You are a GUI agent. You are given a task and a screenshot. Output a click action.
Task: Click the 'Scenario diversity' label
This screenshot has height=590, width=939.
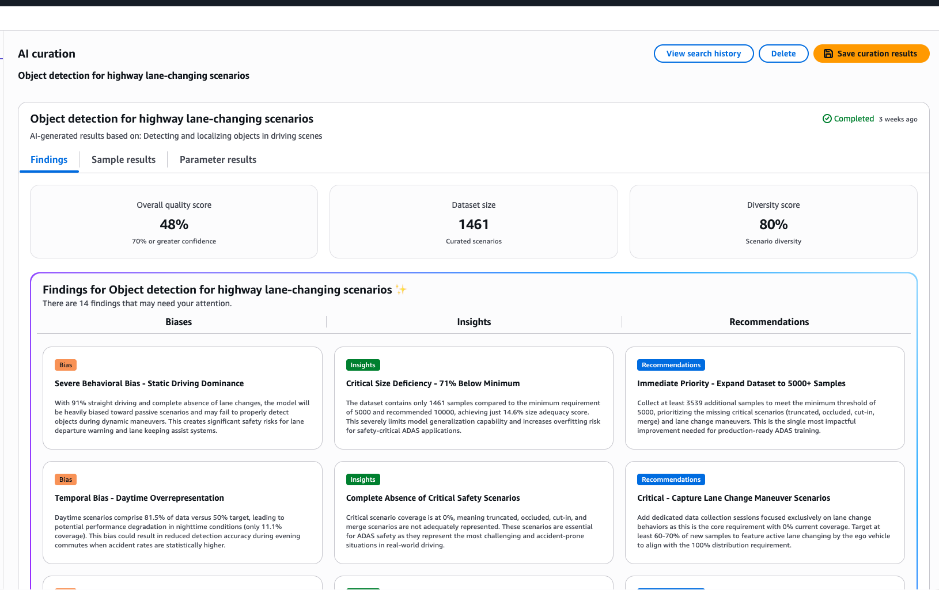tap(773, 241)
